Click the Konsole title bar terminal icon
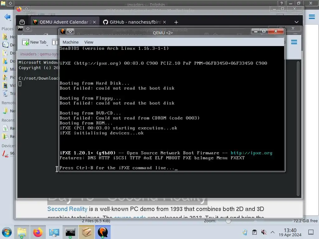This screenshot has width=319, height=239. click(x=20, y=28)
